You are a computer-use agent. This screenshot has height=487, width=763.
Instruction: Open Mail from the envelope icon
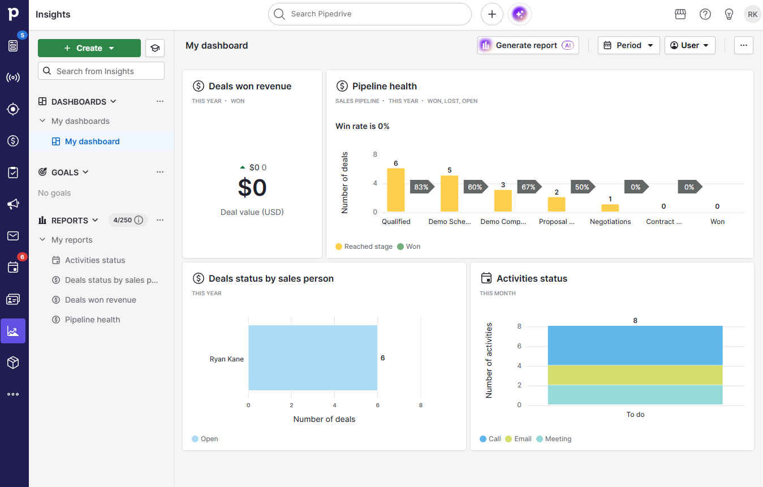(x=14, y=236)
